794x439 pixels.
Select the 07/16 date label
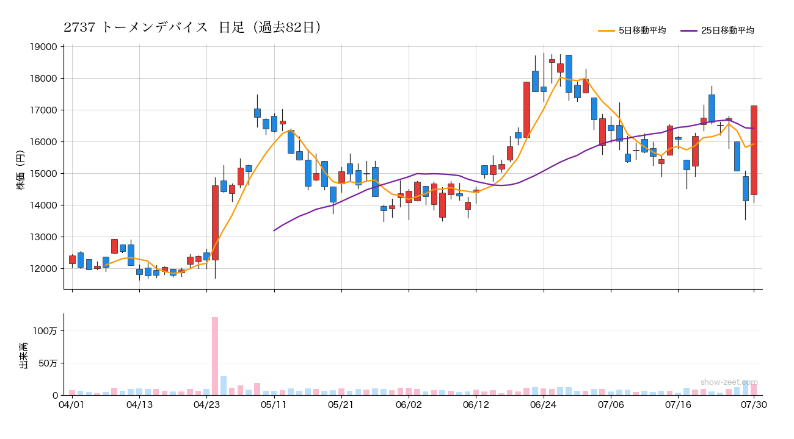pyautogui.click(x=678, y=405)
